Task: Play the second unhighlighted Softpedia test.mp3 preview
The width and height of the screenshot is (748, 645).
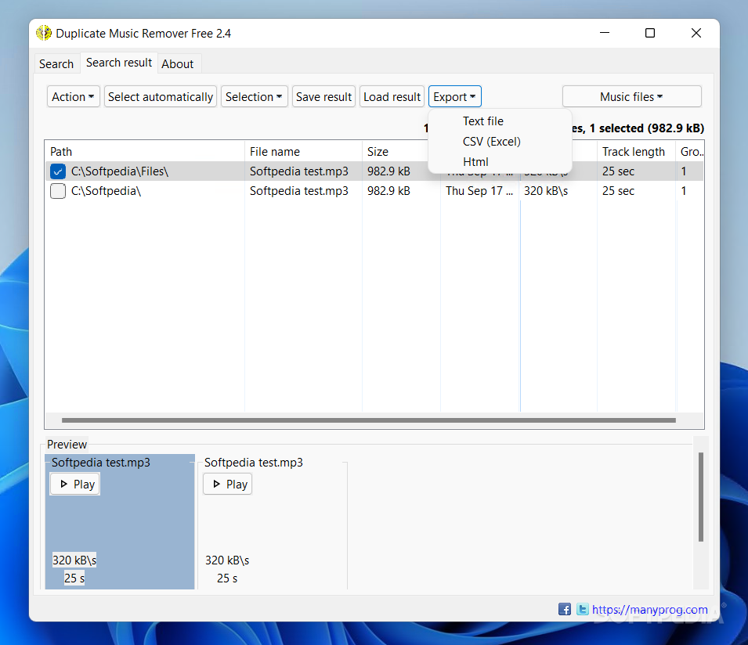Action: tap(228, 485)
